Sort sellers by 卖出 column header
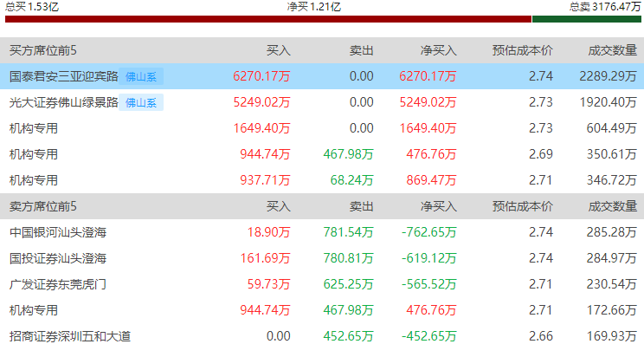Viewport: 644px width, 344px height. coord(362,206)
